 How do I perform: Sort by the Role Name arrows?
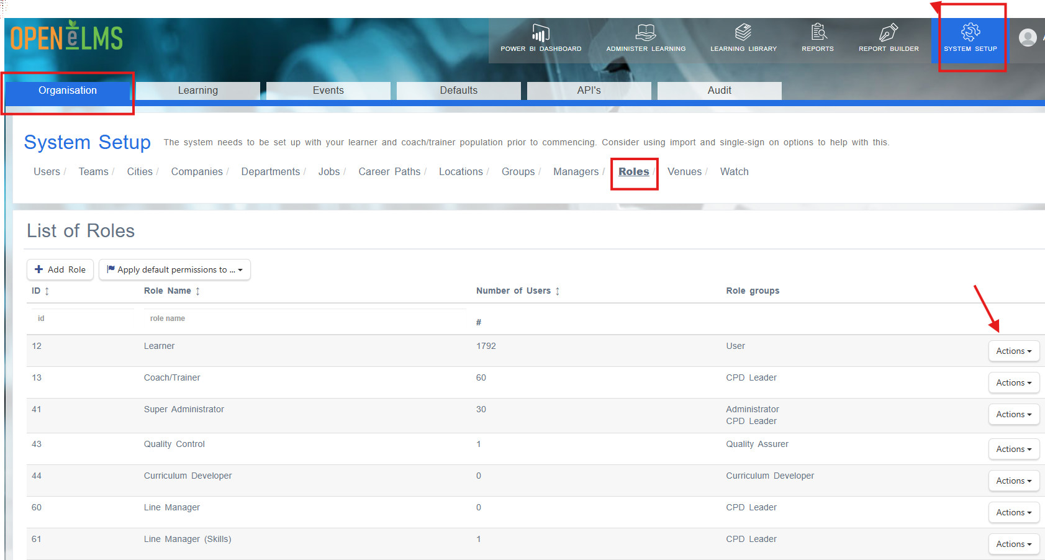pos(197,291)
